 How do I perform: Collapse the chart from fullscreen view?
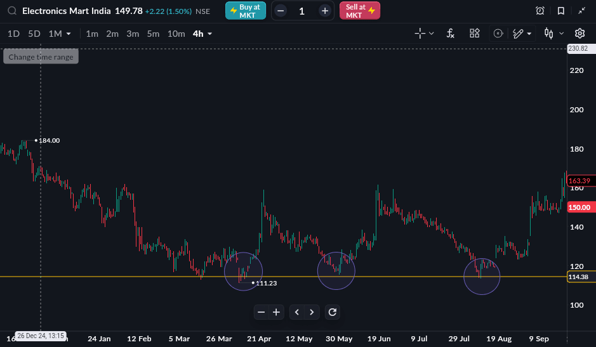click(x=581, y=11)
